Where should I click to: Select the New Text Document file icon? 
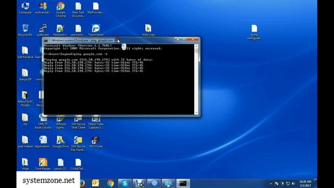[x=78, y=9]
